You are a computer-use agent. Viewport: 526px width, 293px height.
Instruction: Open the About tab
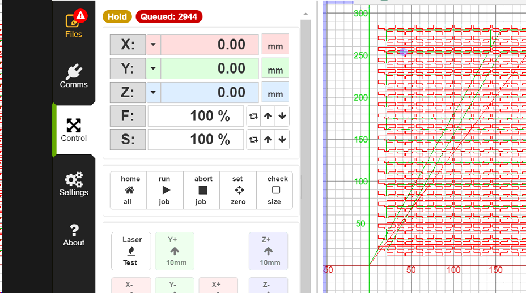[74, 235]
